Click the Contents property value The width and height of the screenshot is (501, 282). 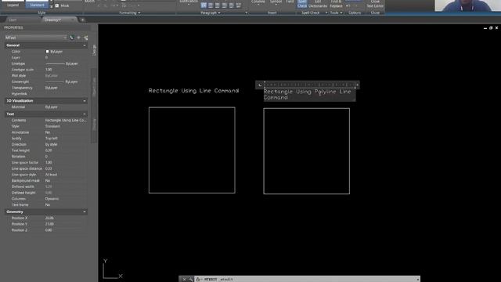[66, 120]
